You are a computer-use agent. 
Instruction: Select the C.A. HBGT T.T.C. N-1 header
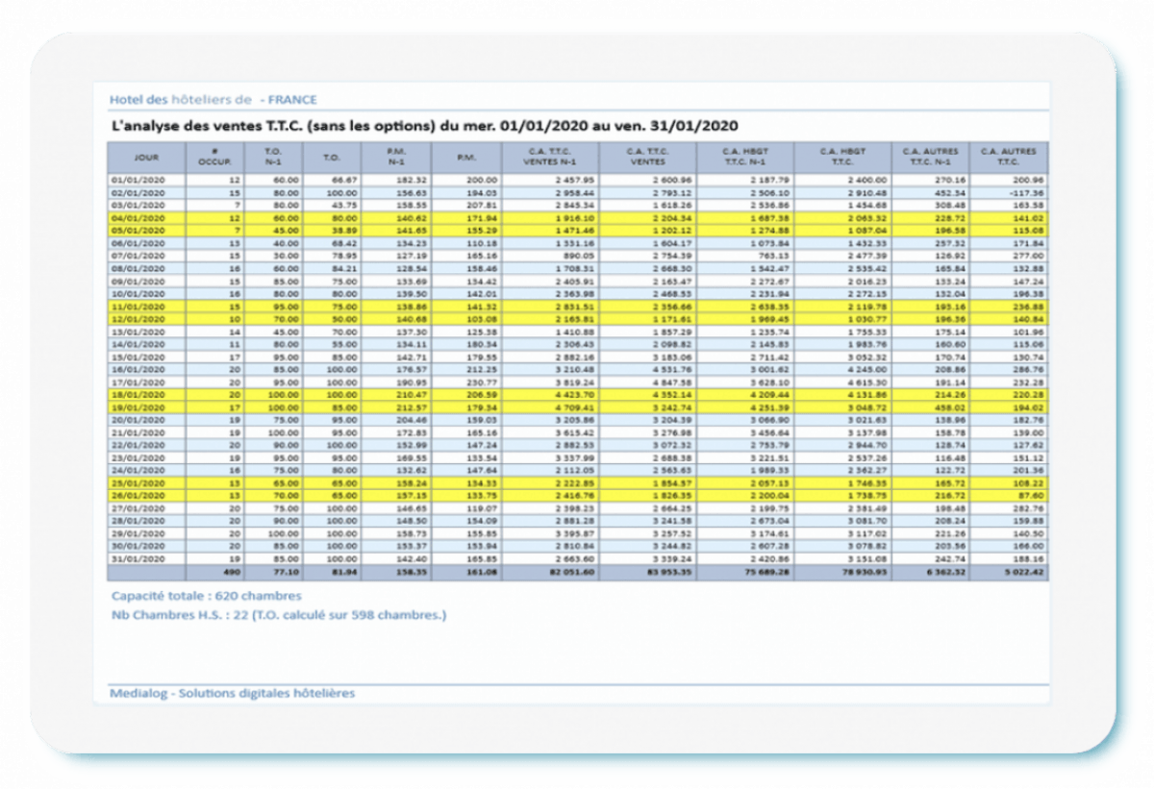click(x=755, y=157)
